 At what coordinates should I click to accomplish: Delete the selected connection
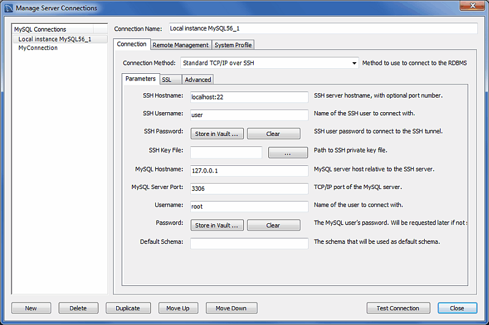tap(78, 308)
